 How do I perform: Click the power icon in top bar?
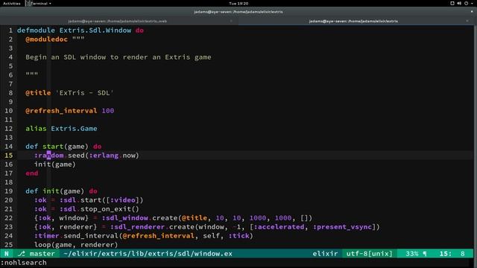point(466,3)
